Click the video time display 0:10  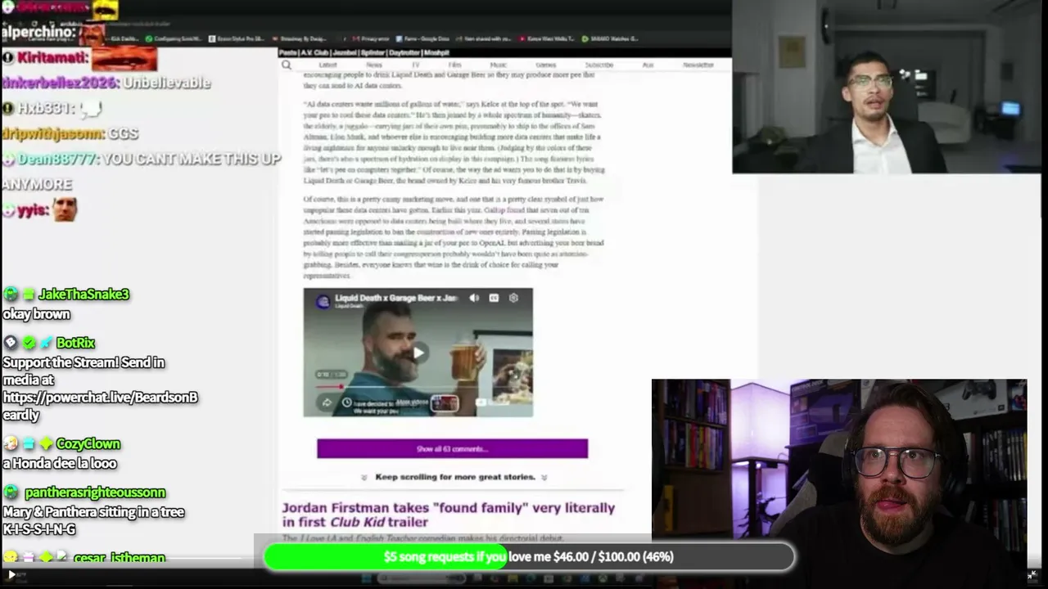point(332,374)
